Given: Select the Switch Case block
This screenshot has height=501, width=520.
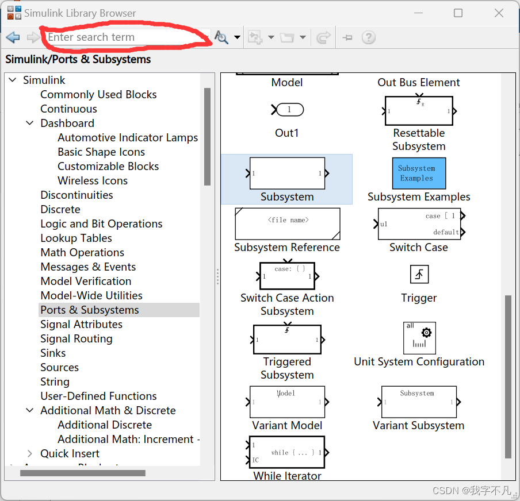Looking at the screenshot, I should point(419,223).
